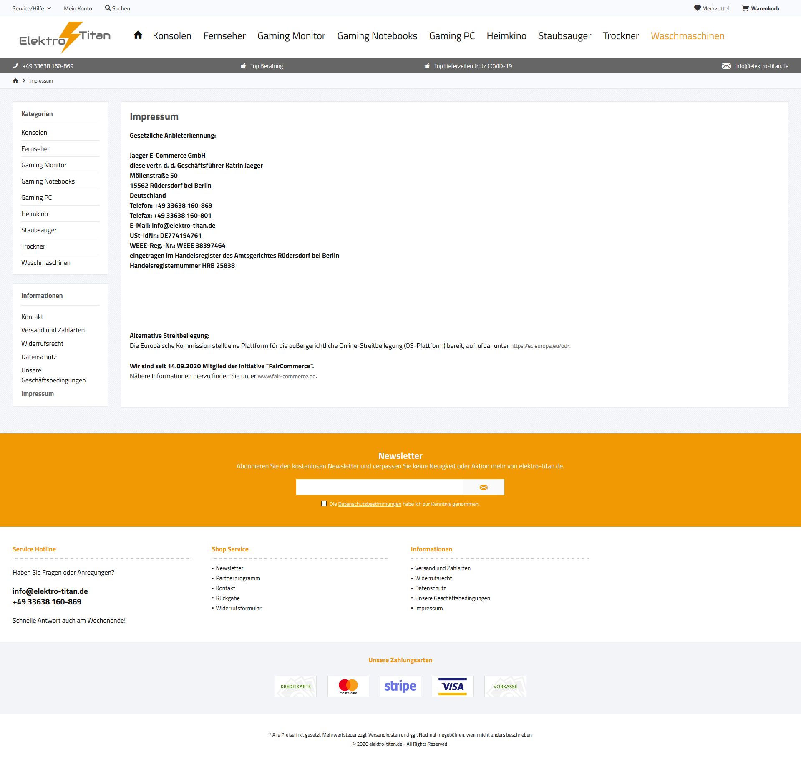Screen dimensions: 801x772
Task: Click the search magnifier icon
Action: [x=108, y=8]
